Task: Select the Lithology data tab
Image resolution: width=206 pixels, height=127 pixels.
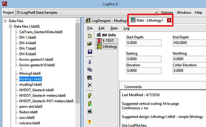Action: [107, 46]
